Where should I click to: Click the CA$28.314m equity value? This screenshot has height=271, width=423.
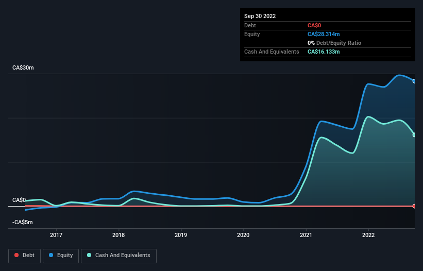click(x=324, y=34)
